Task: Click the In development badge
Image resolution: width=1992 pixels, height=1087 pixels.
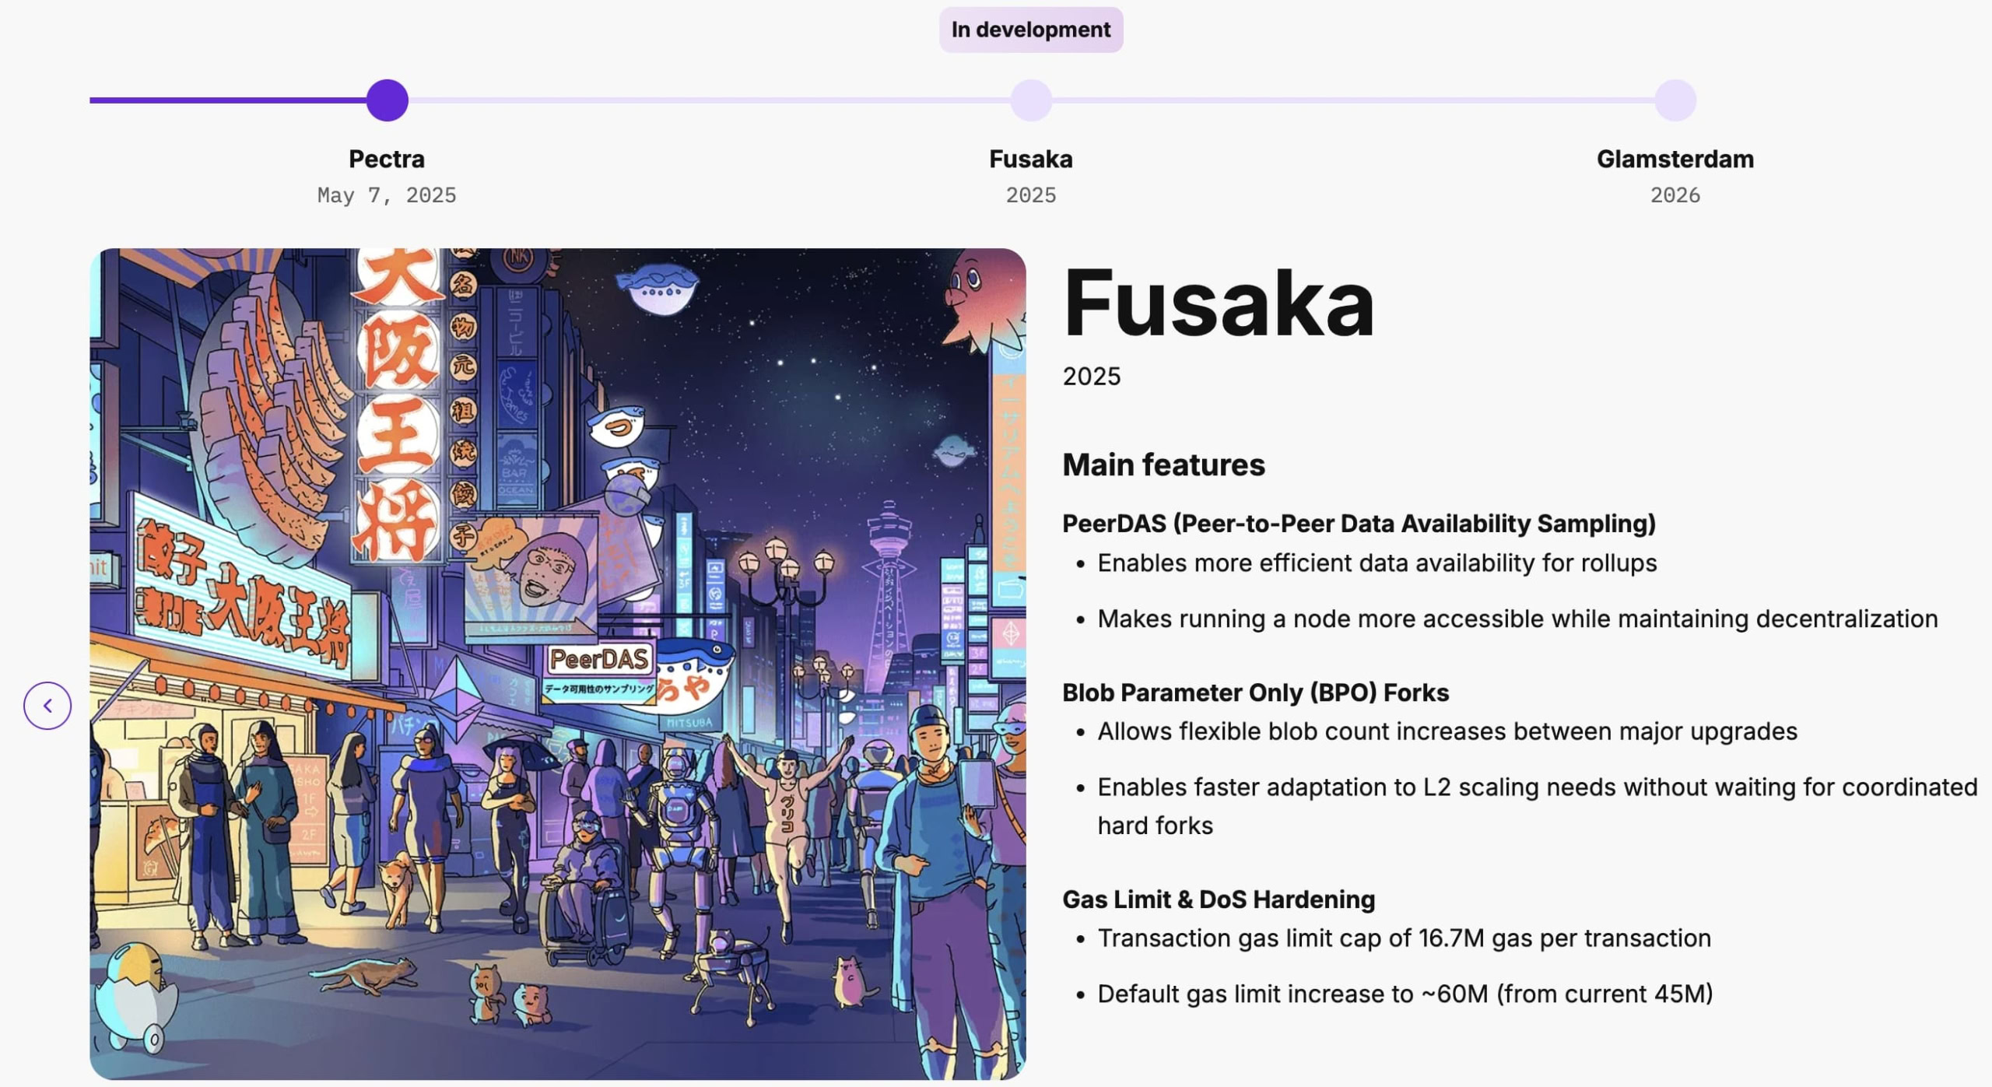Action: tap(1031, 30)
